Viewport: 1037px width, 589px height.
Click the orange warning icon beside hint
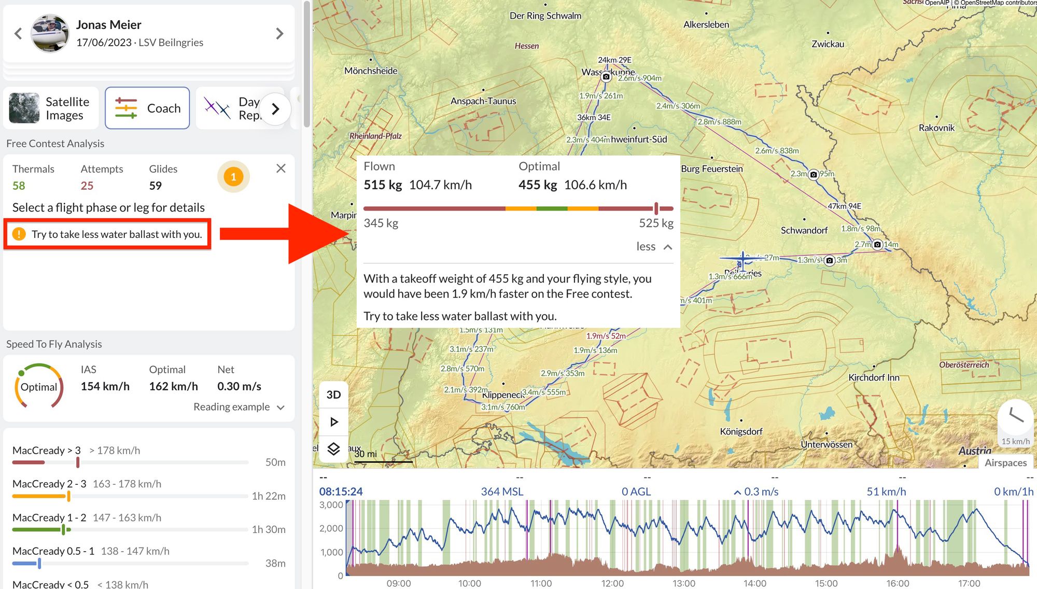pyautogui.click(x=19, y=234)
